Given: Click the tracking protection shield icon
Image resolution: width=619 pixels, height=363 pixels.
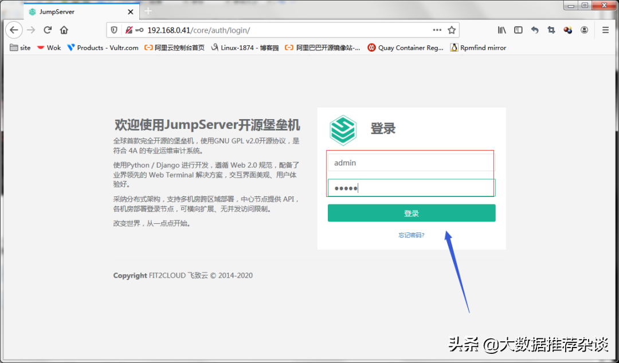Looking at the screenshot, I should [114, 30].
